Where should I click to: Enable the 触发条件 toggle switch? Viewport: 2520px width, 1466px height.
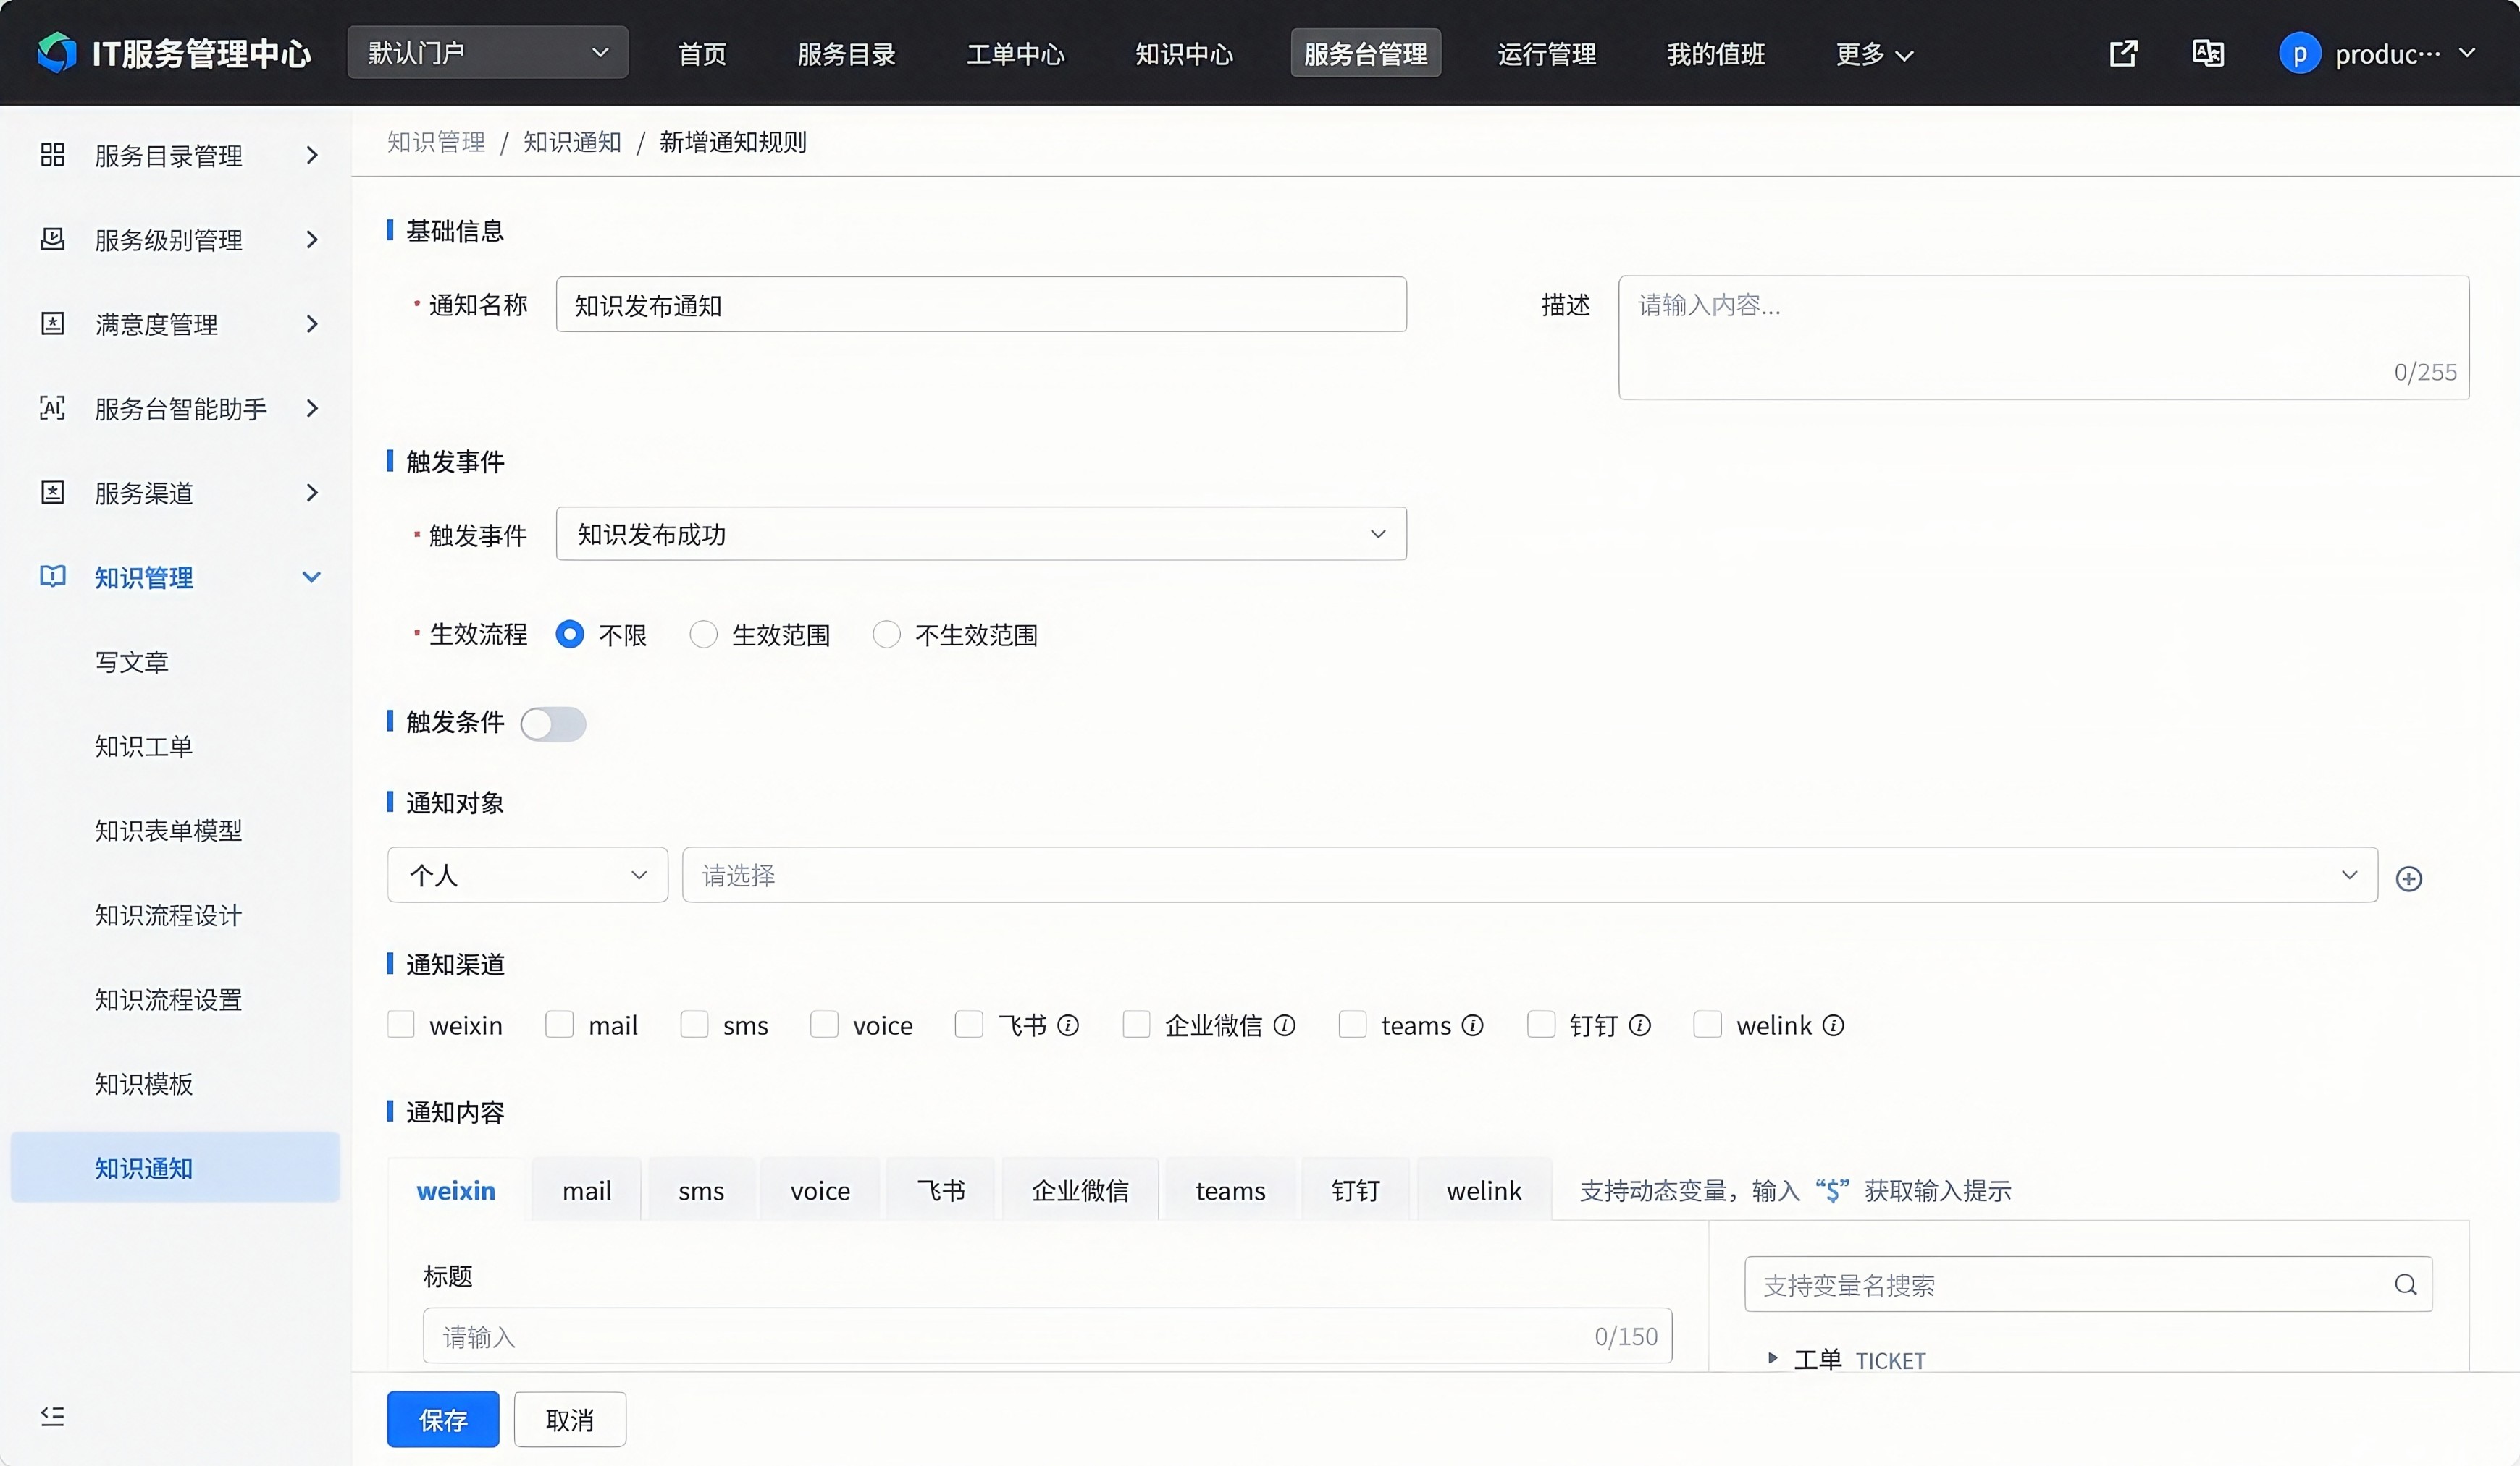click(x=553, y=724)
